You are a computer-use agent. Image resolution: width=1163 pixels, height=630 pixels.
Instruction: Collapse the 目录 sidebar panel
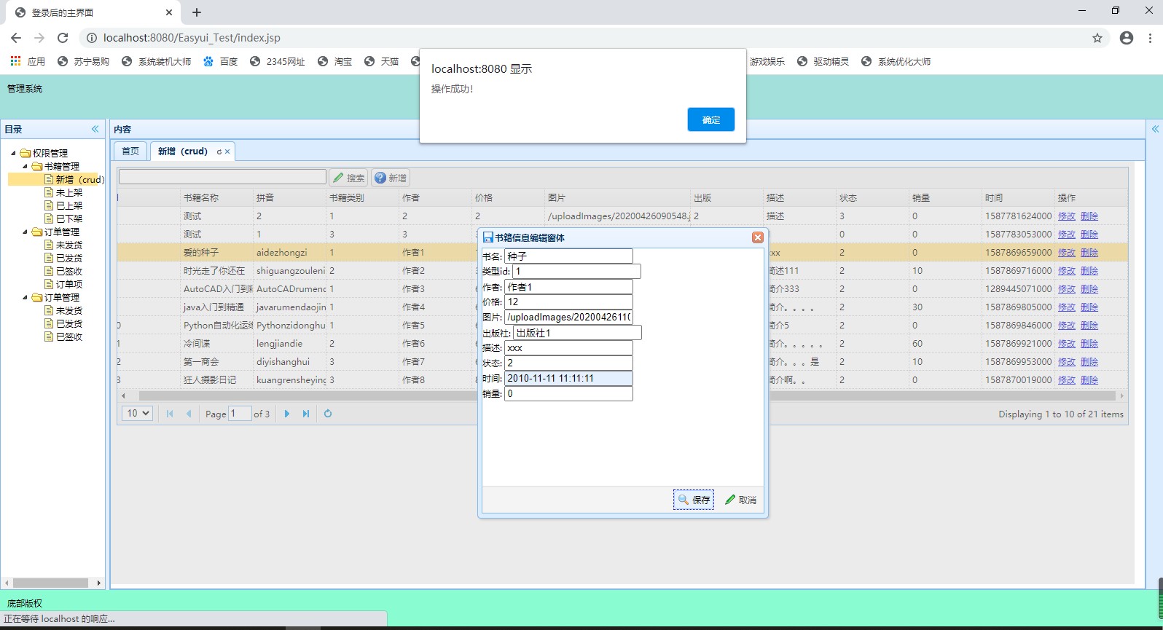(x=95, y=129)
